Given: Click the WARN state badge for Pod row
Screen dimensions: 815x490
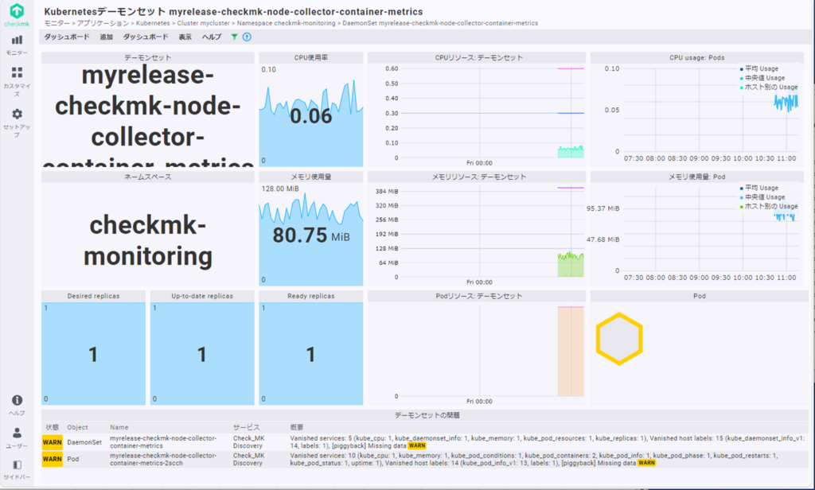Looking at the screenshot, I should (x=52, y=459).
